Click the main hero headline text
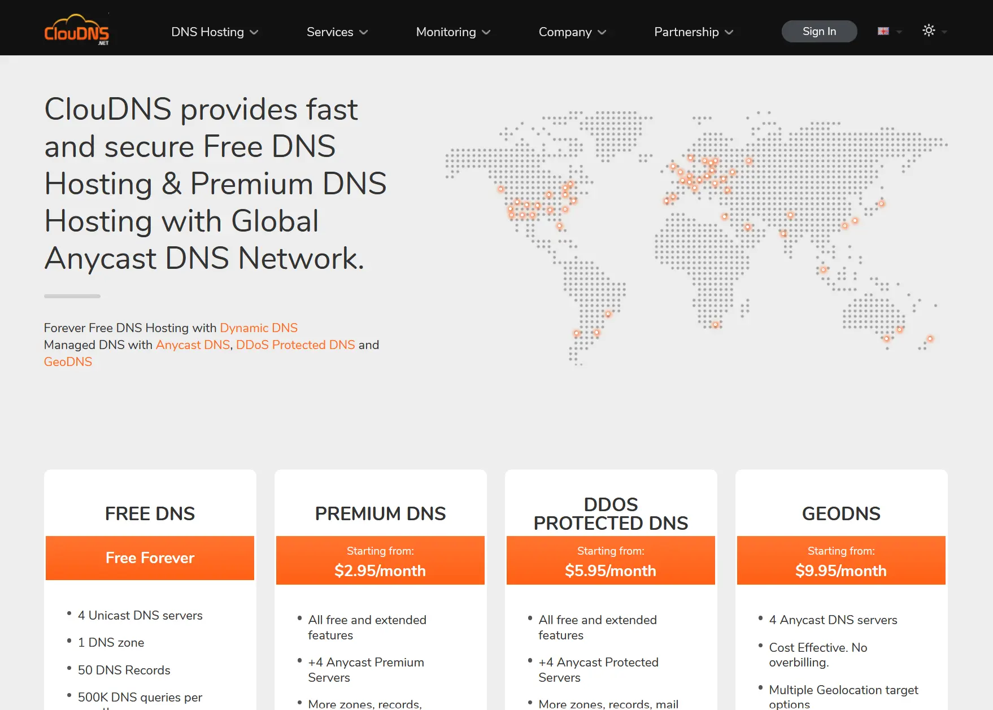The width and height of the screenshot is (993, 710). pos(215,184)
